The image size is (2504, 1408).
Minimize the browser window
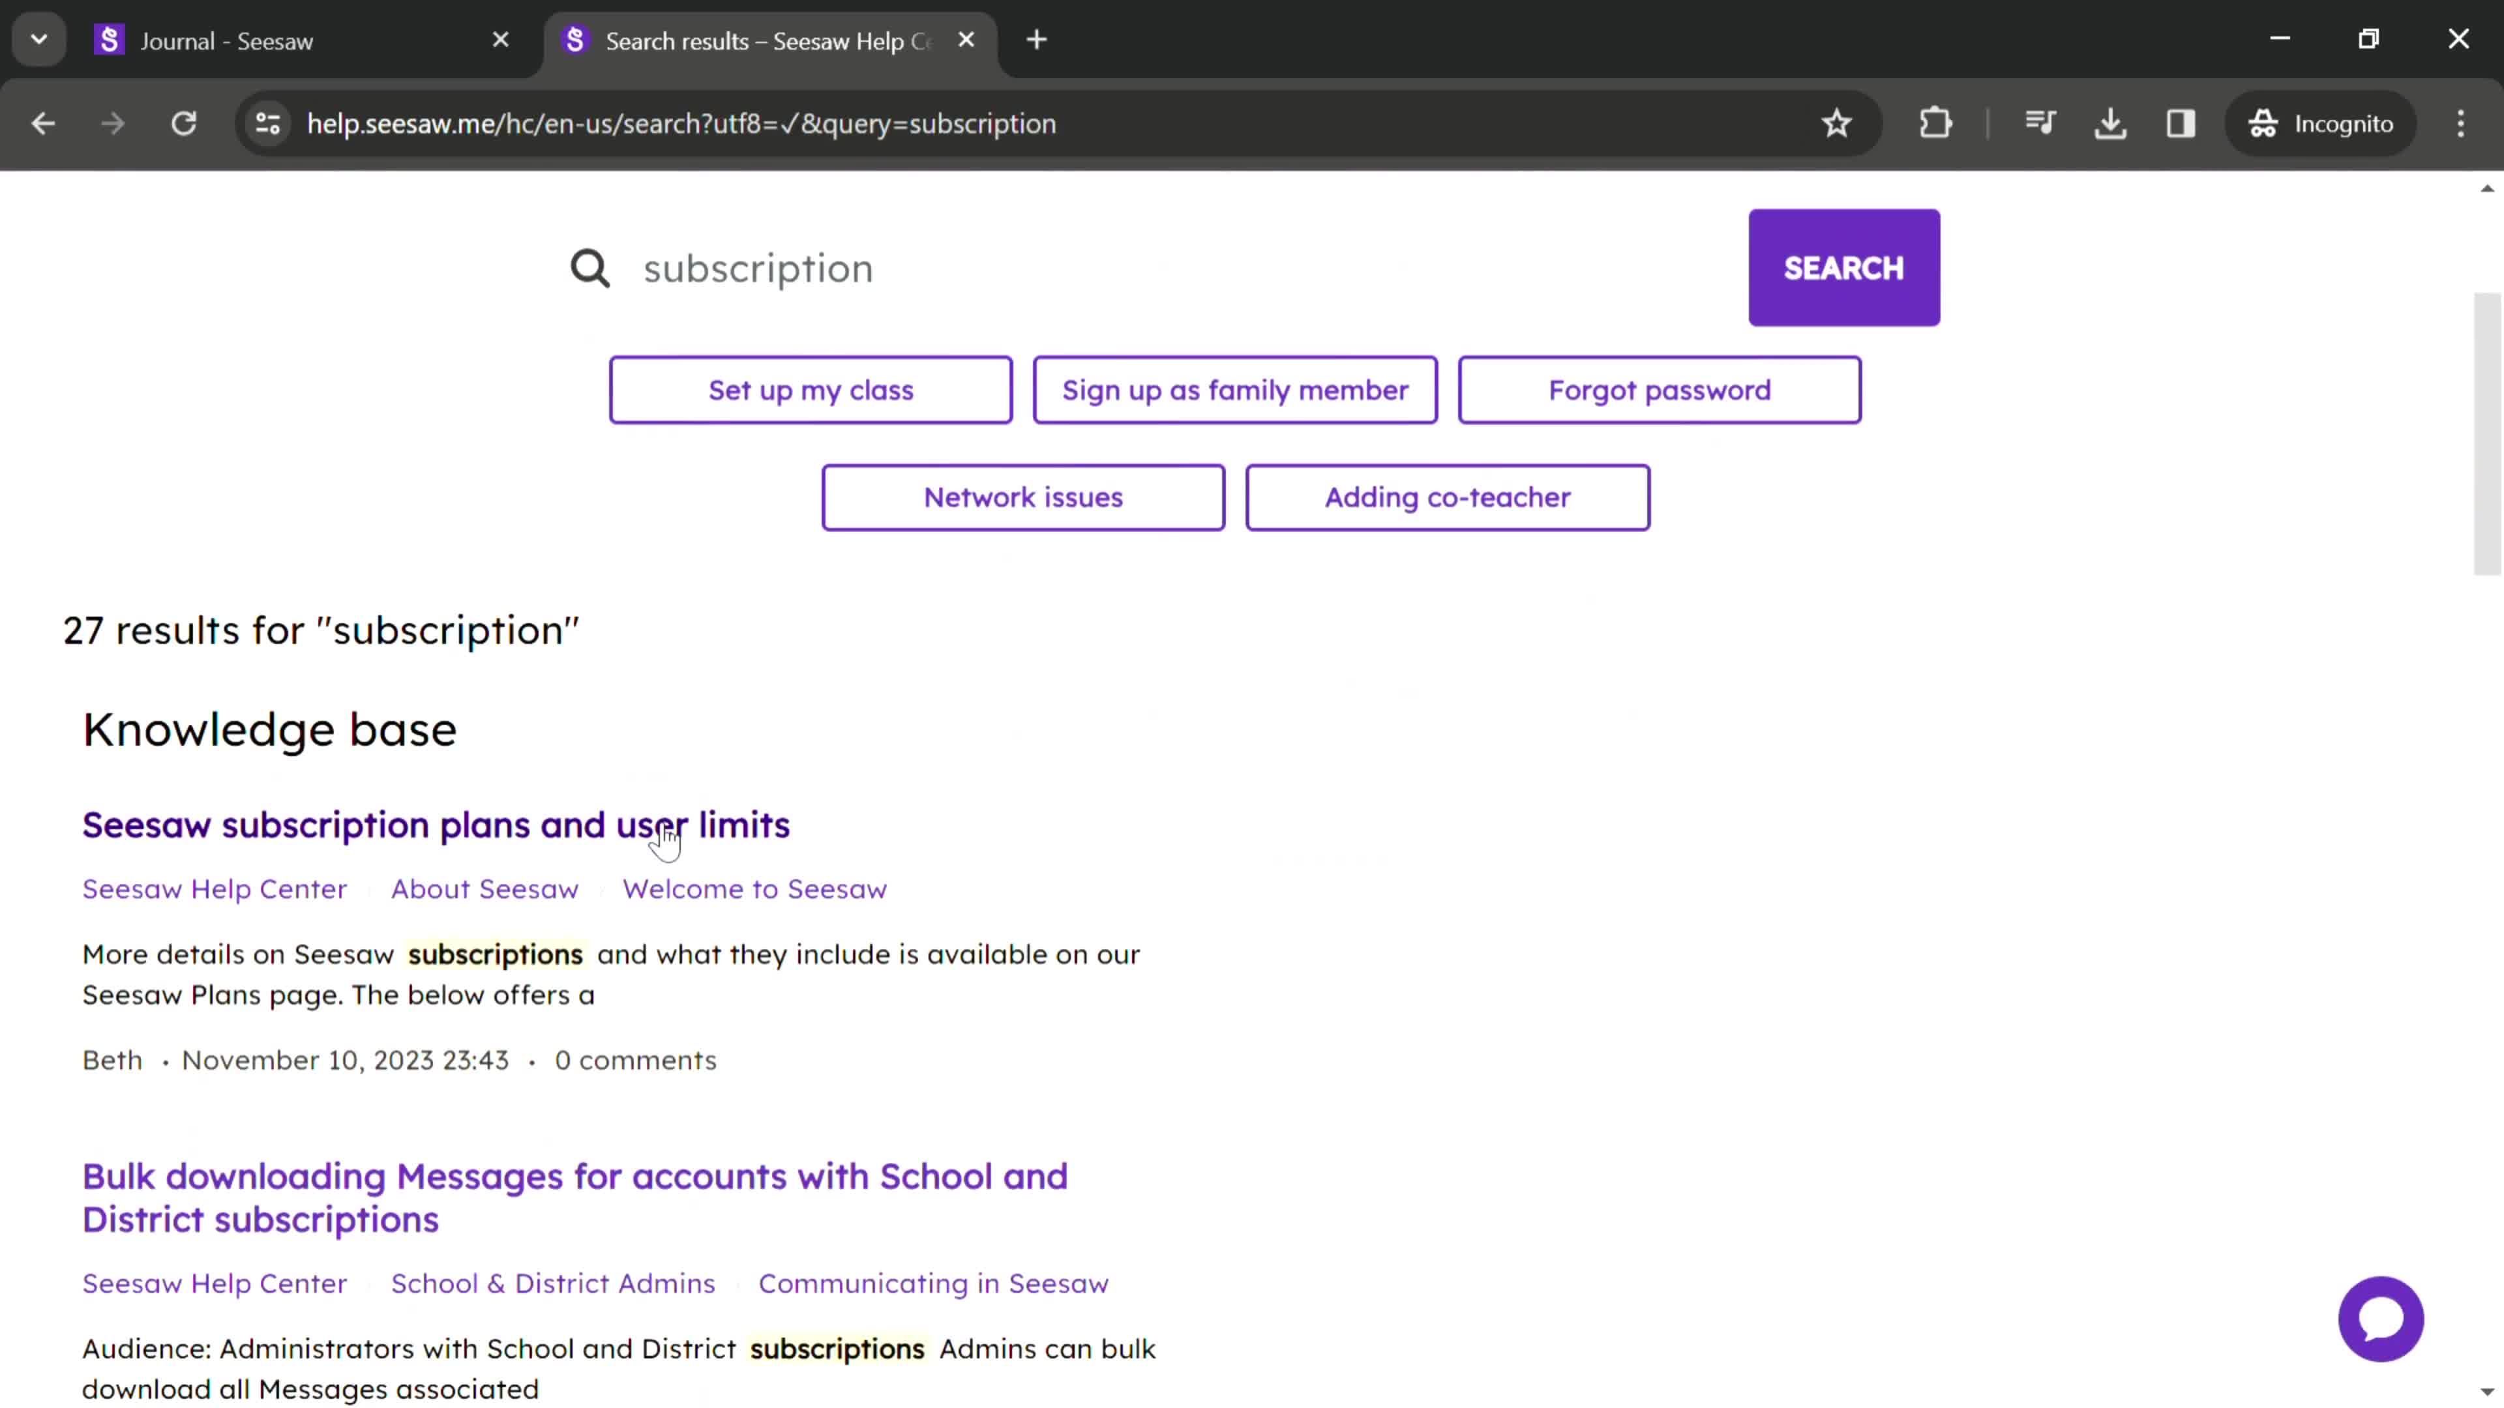click(2280, 39)
